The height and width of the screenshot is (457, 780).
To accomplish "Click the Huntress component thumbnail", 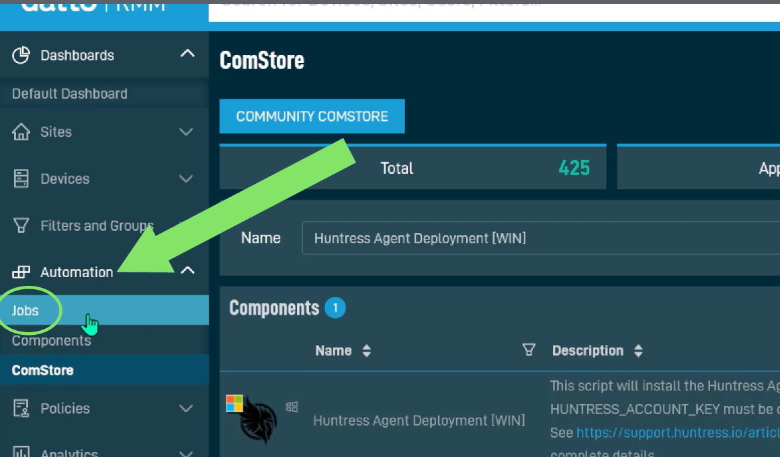I will coord(251,419).
